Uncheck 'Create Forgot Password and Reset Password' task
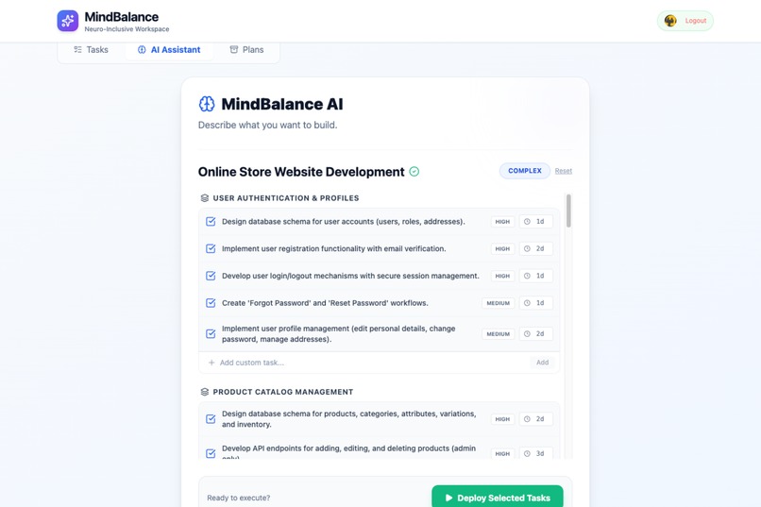Screen dimensions: 761x507 (211, 303)
